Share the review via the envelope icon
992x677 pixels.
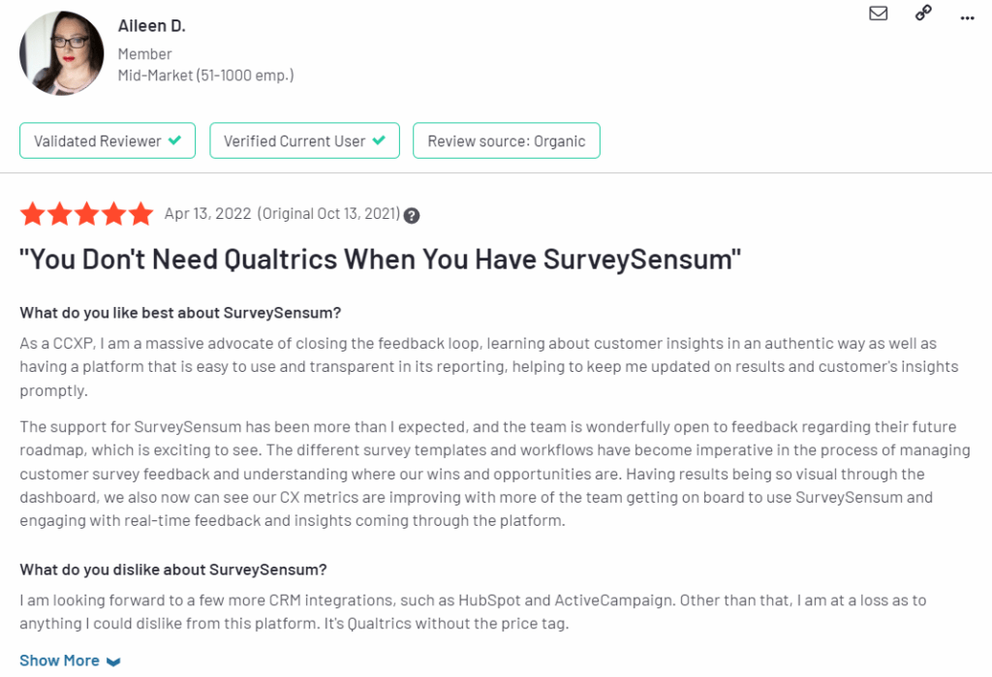878,14
